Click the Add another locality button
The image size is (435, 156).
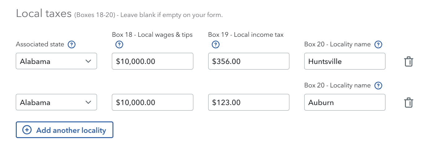64,130
